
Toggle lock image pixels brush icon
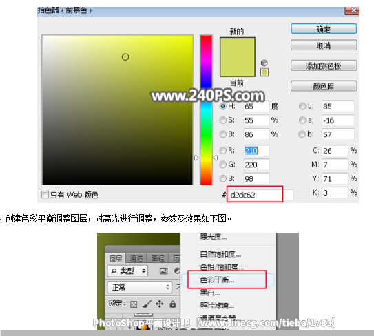coord(147,304)
